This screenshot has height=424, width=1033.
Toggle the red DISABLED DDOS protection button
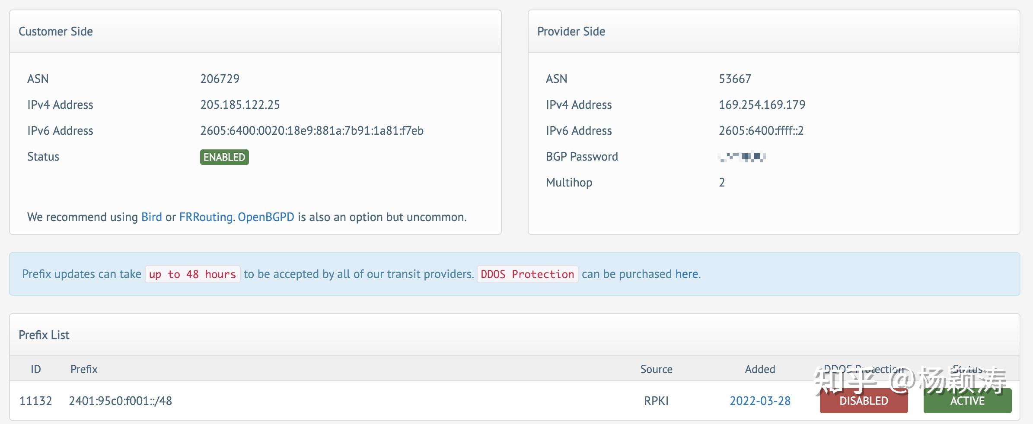click(x=864, y=401)
